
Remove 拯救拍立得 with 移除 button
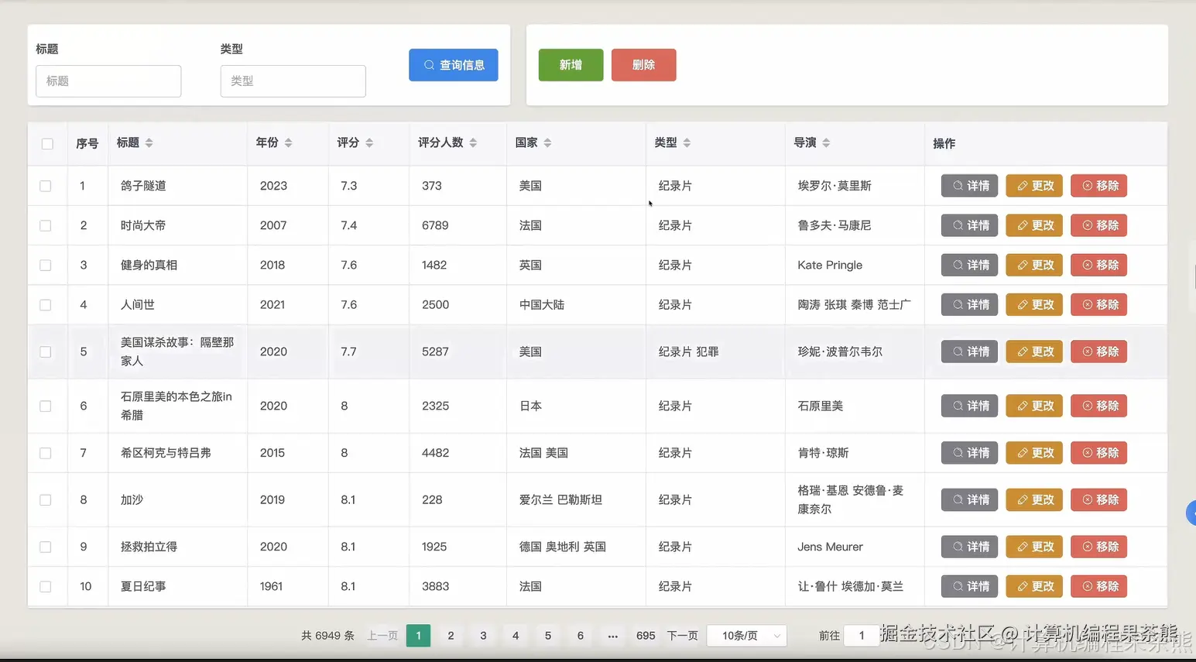[x=1098, y=547]
